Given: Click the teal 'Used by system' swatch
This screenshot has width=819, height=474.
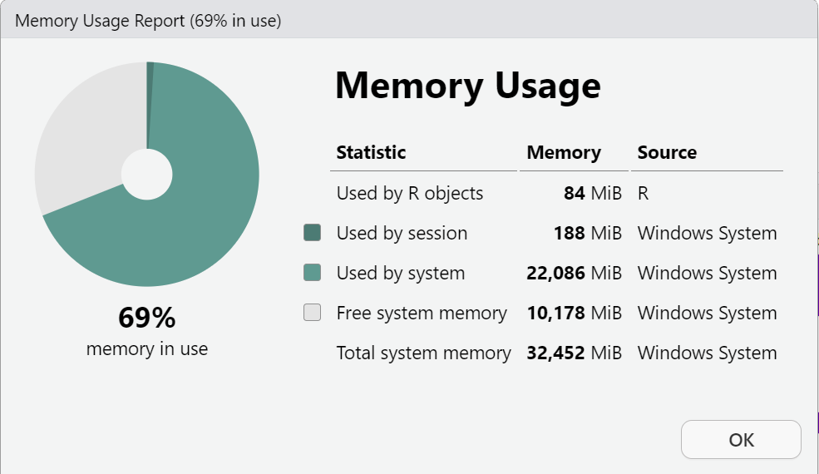Looking at the screenshot, I should tap(313, 274).
